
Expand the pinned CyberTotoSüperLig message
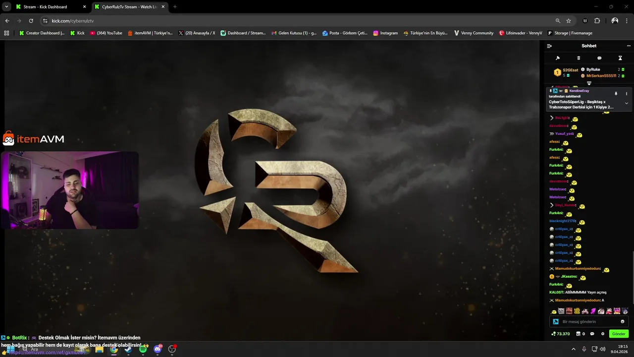627,103
